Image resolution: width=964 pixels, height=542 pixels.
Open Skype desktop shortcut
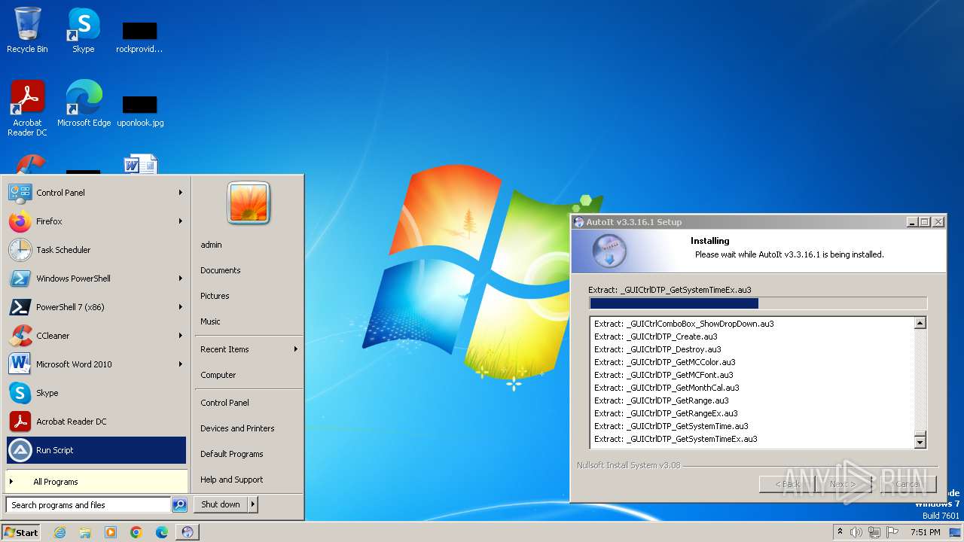click(x=83, y=30)
